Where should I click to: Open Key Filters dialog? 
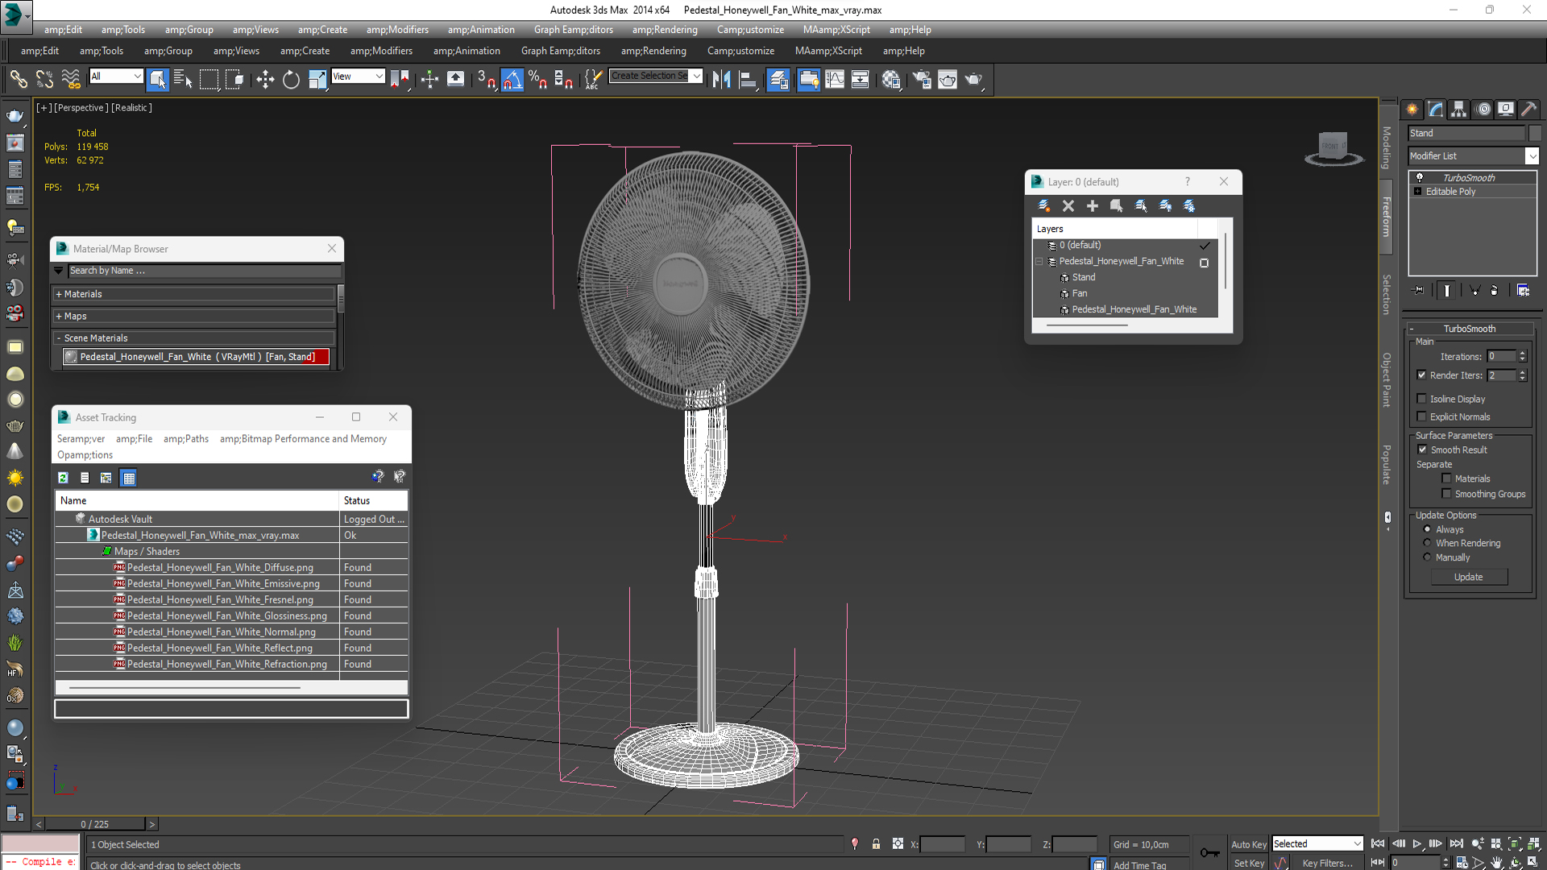[x=1326, y=863]
